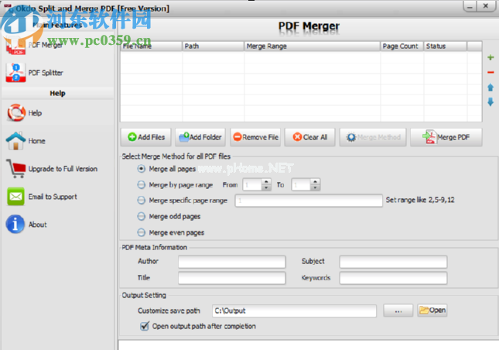Click the To page number field

pos(301,185)
